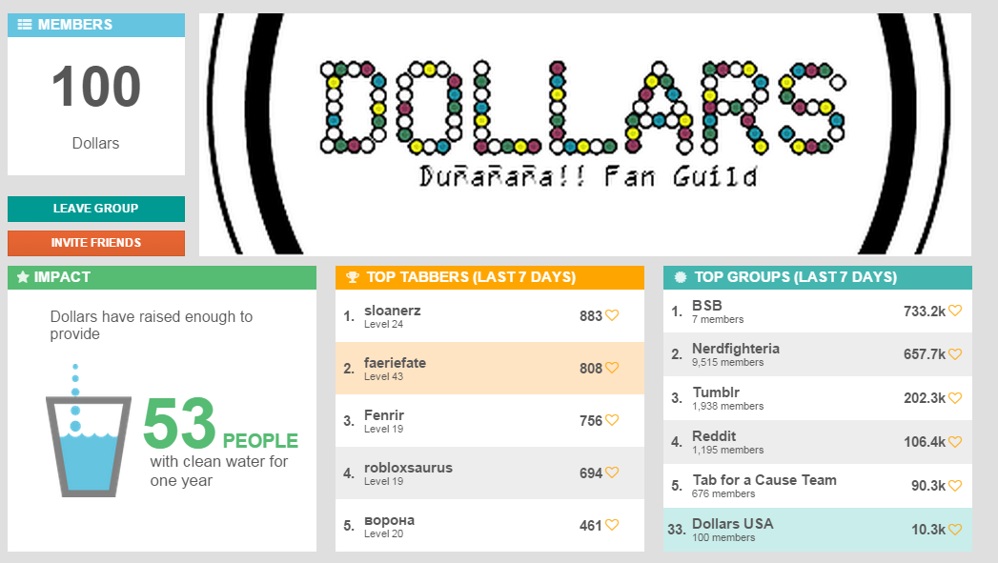Click the heart icon beside Dollars USA 10.3k
The height and width of the screenshot is (563, 998).
[x=955, y=530]
